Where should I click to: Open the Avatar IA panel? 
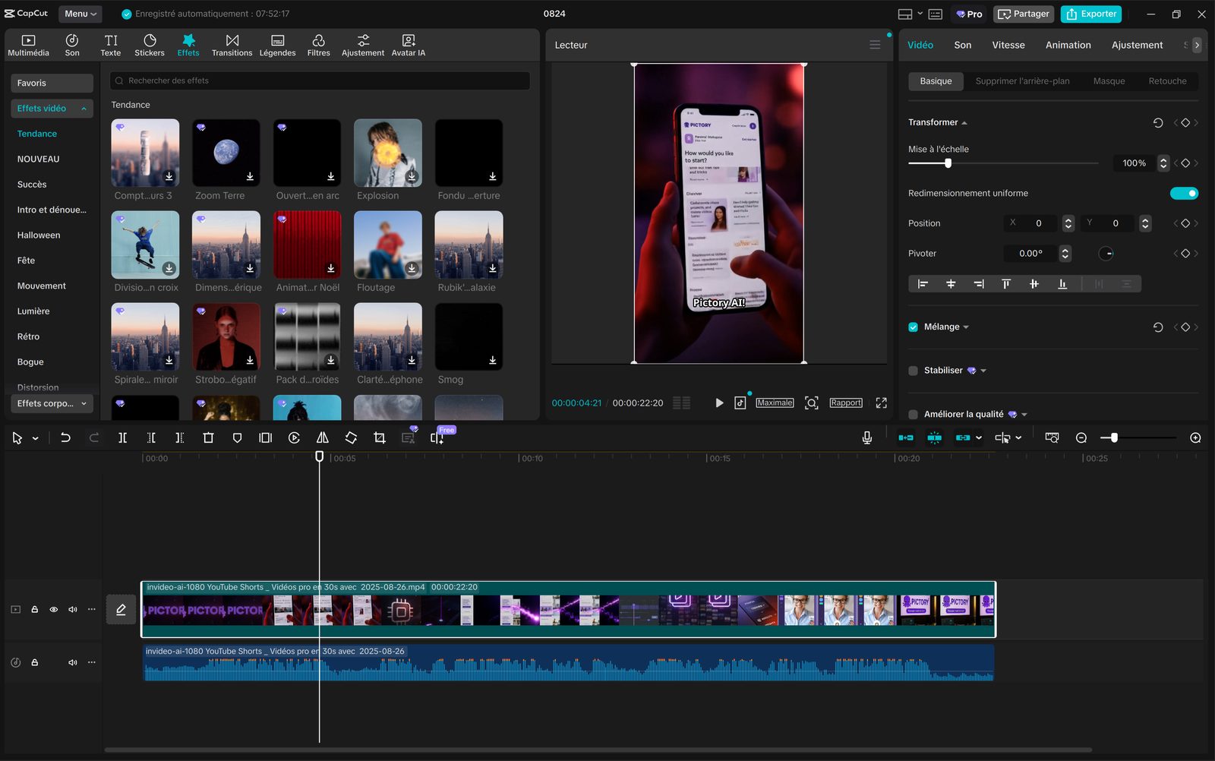coord(408,44)
